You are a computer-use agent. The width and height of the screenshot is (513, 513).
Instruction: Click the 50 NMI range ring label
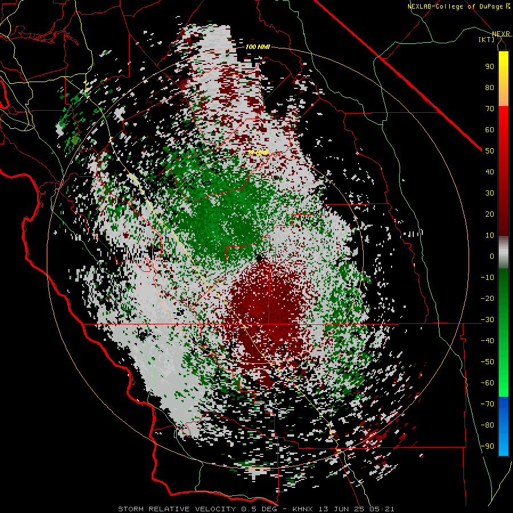point(258,152)
